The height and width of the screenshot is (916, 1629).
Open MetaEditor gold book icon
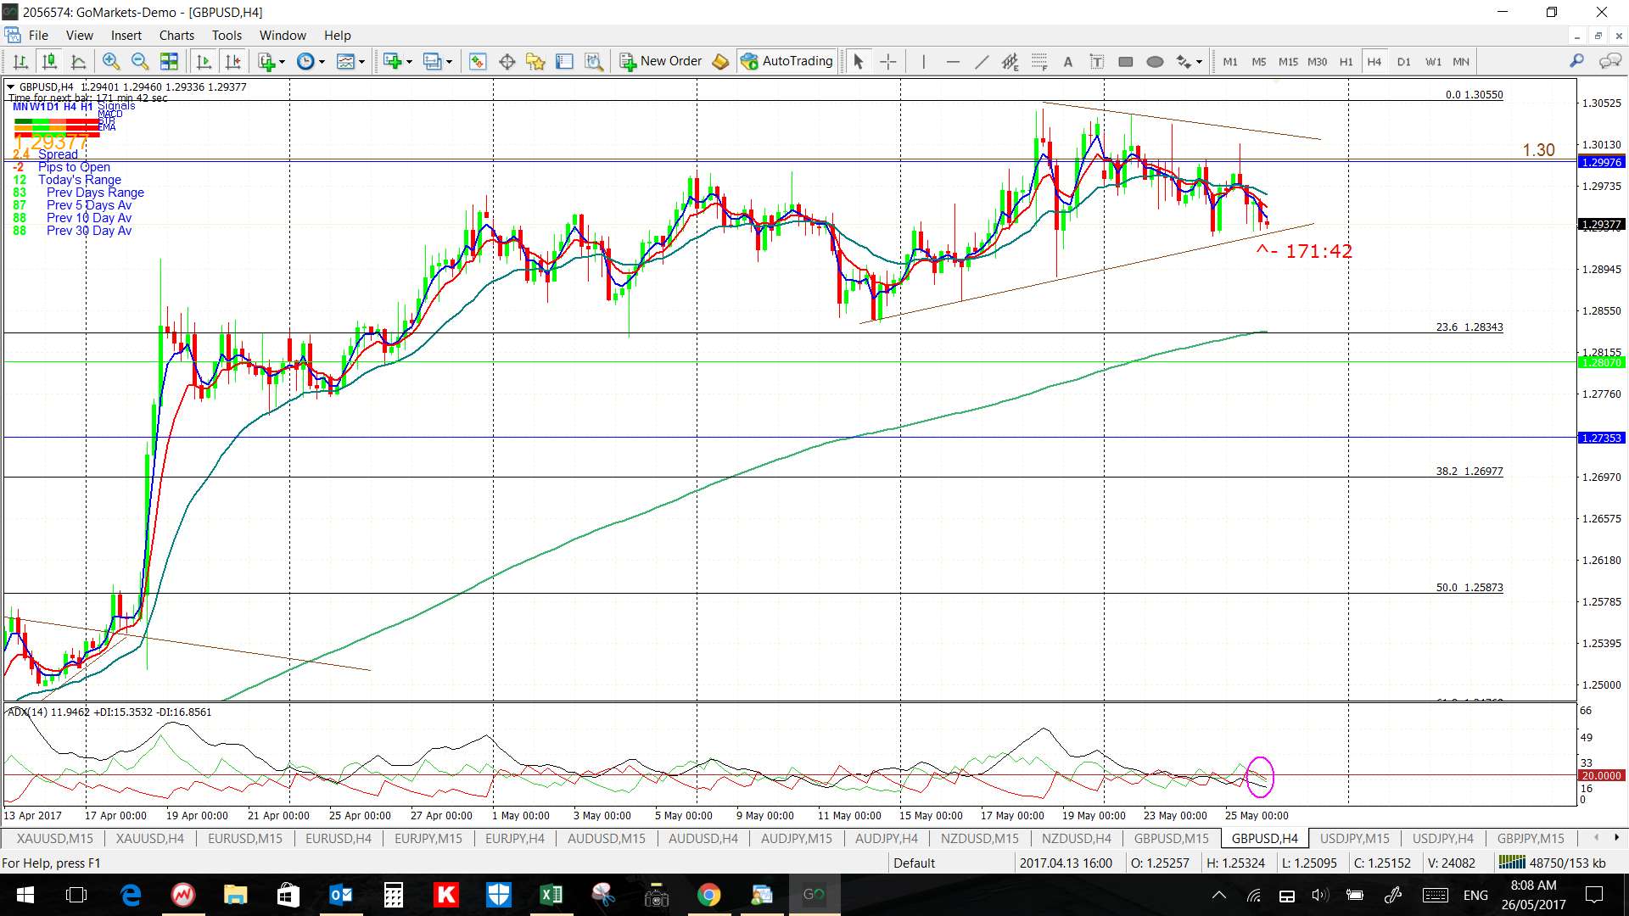pyautogui.click(x=720, y=61)
